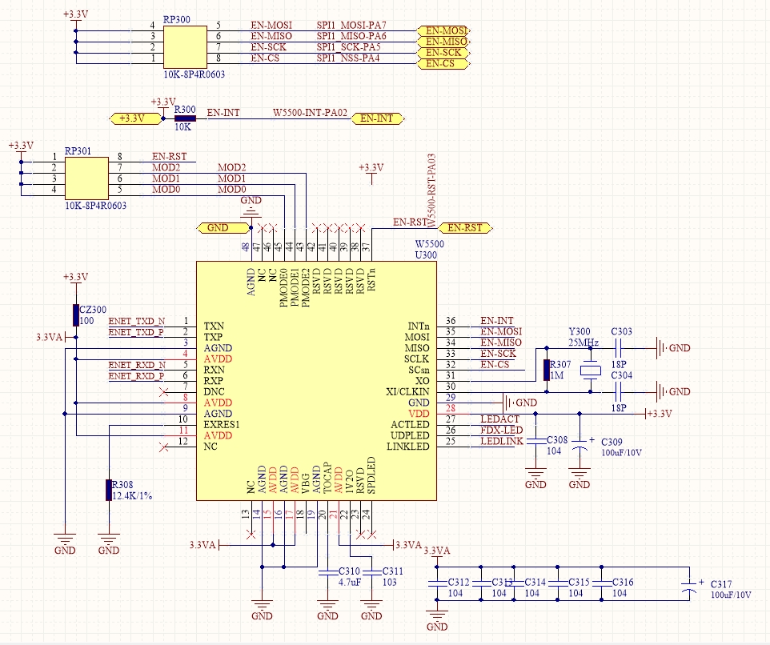Image resolution: width=770 pixels, height=645 pixels.
Task: Click the U300 designator text
Action: [x=426, y=254]
